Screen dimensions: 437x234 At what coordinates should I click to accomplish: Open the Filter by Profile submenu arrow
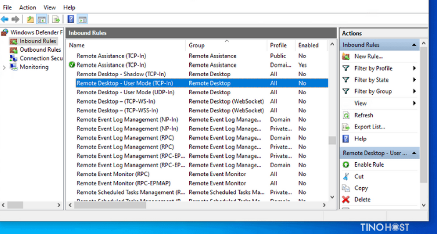click(x=415, y=68)
